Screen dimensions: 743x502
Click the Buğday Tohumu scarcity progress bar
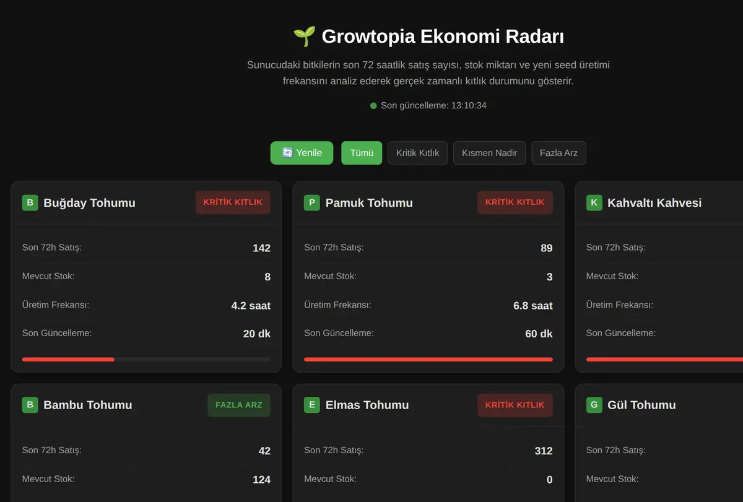coord(146,359)
